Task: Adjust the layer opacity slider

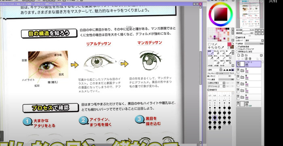Action: 254,44
